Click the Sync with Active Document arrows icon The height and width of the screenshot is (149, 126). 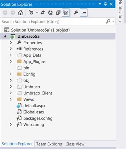43,13
